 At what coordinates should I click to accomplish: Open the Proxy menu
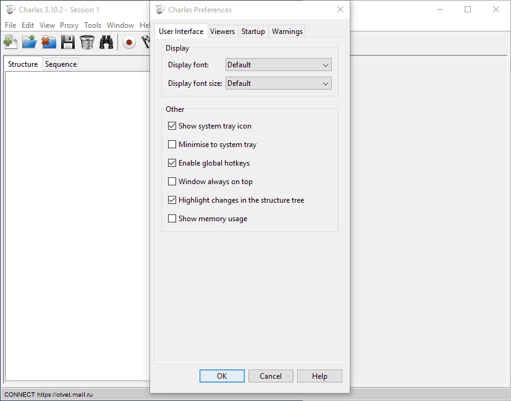[69, 25]
